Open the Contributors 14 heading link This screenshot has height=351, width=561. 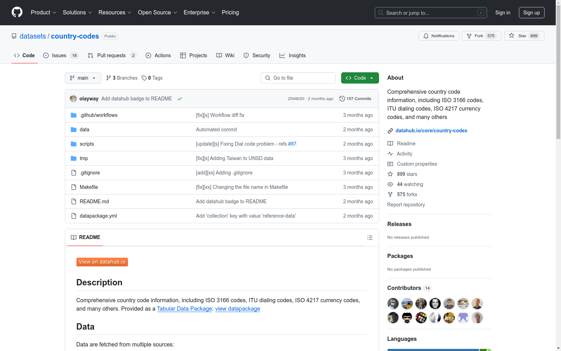(409, 288)
